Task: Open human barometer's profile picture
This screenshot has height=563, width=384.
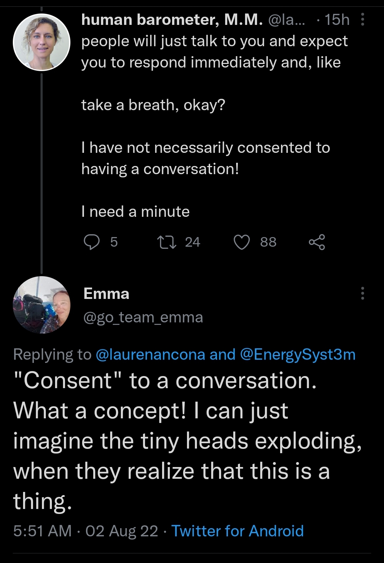Action: (42, 42)
